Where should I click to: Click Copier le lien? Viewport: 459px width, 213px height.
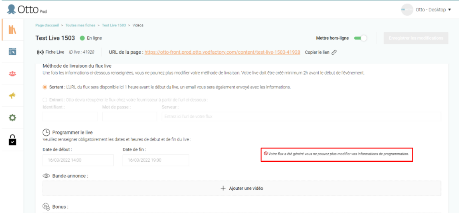click(317, 52)
